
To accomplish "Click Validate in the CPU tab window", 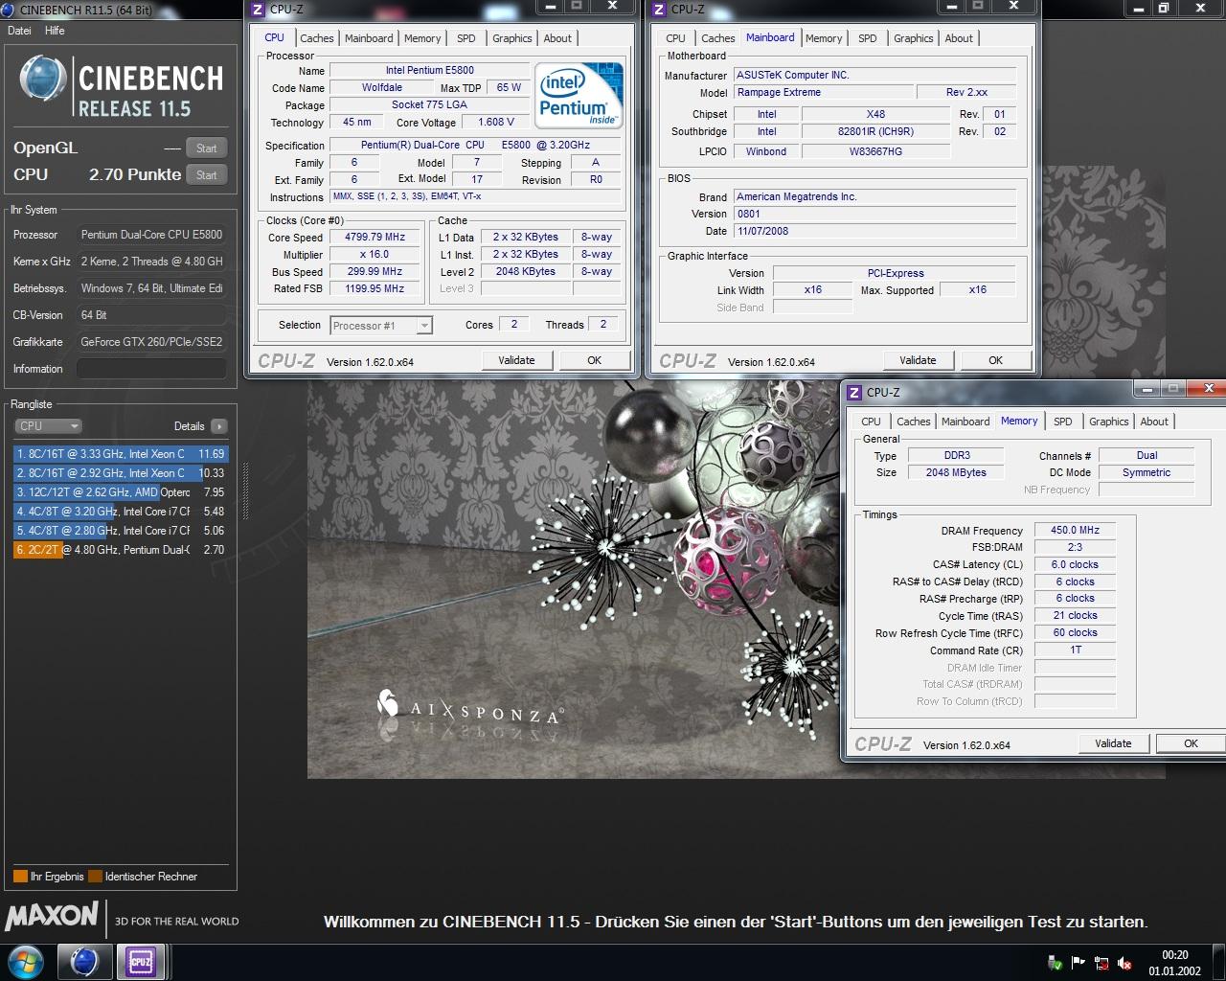I will pyautogui.click(x=516, y=360).
